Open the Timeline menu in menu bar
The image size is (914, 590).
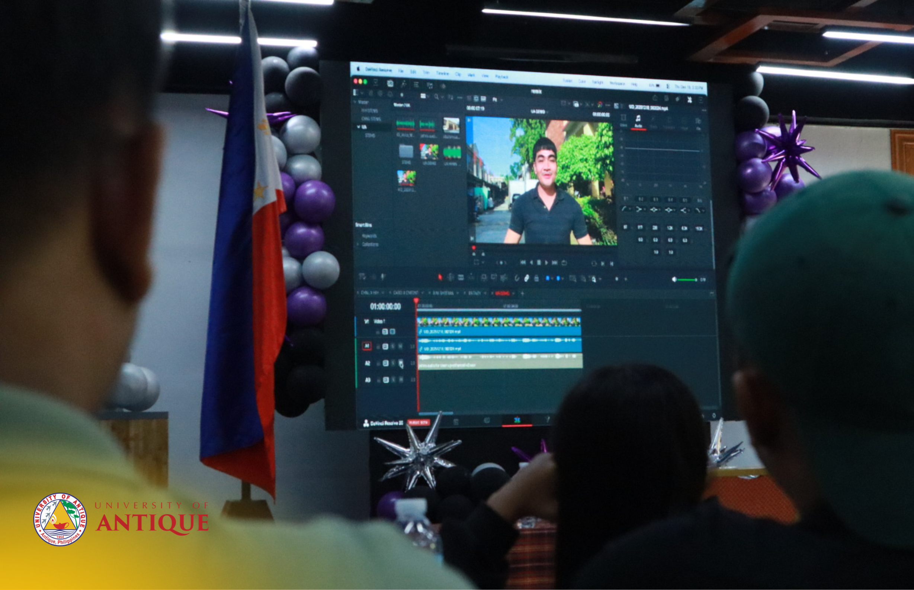coord(442,73)
